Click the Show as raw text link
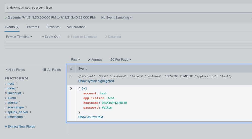Viewport: 252px width, 139px height. (91, 117)
